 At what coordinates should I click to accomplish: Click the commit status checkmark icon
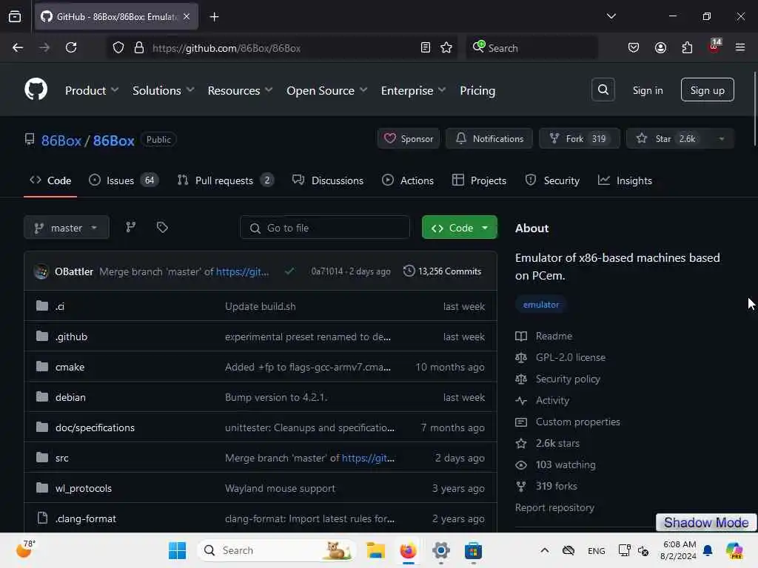(289, 271)
